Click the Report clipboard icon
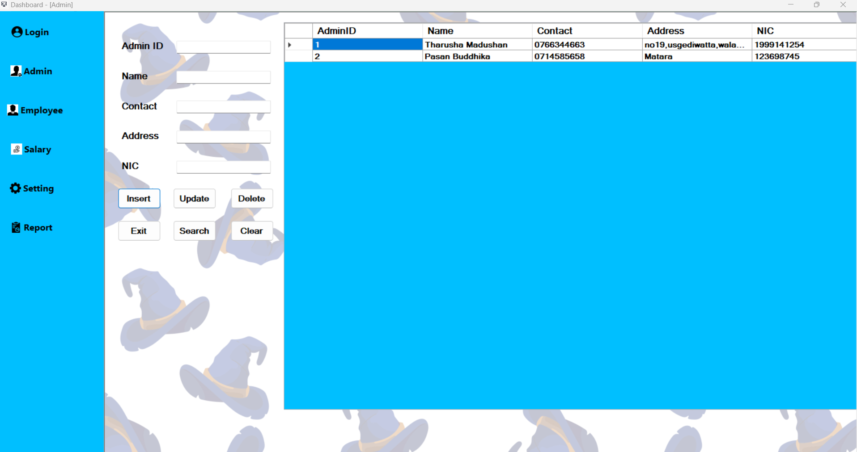The image size is (857, 452). (16, 227)
